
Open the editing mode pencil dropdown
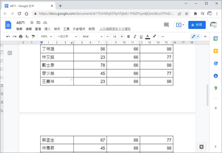(x=195, y=37)
